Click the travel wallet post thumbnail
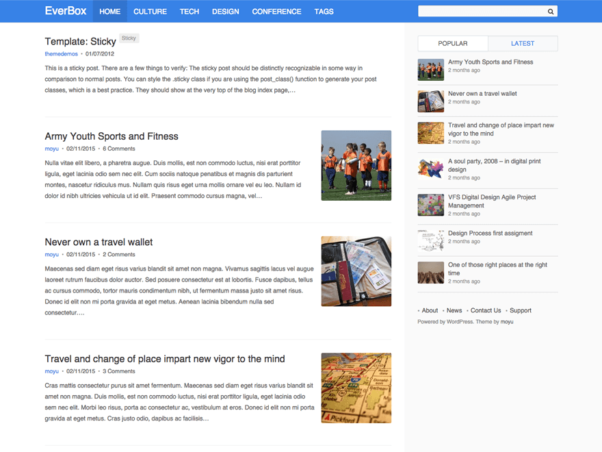602x452 pixels. (356, 271)
